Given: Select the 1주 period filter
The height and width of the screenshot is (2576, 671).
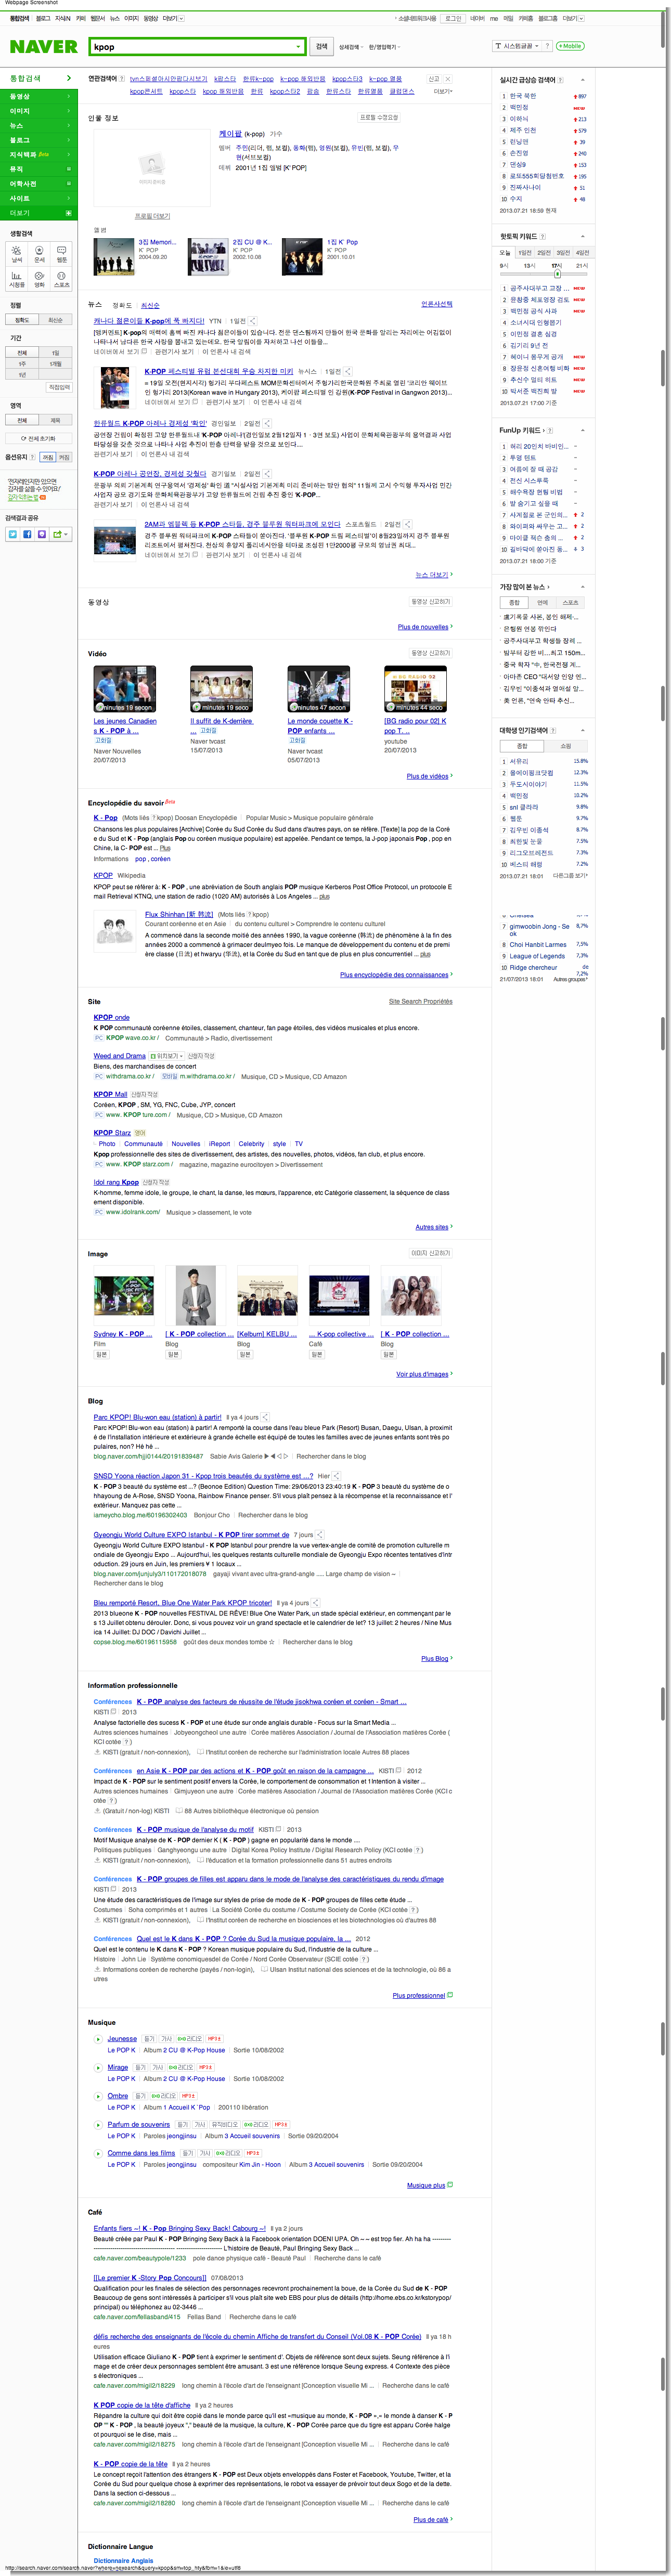Looking at the screenshot, I should tap(22, 364).
